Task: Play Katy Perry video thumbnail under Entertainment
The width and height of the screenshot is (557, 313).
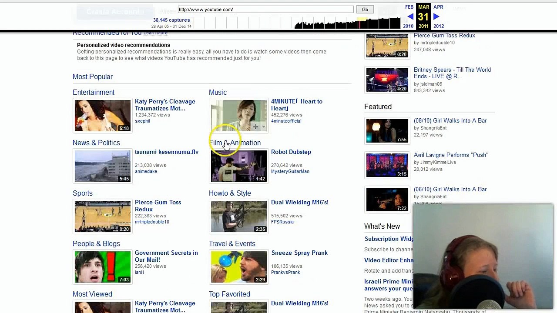Action: [102, 115]
